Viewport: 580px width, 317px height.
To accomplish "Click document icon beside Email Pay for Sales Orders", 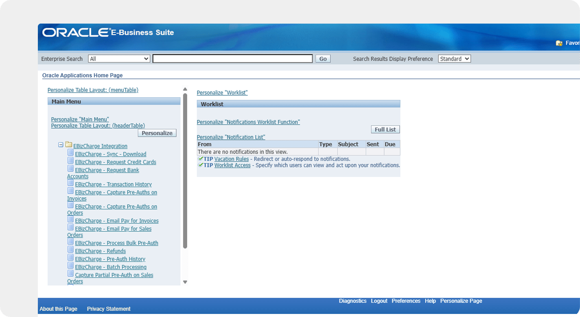I will 70,227.
